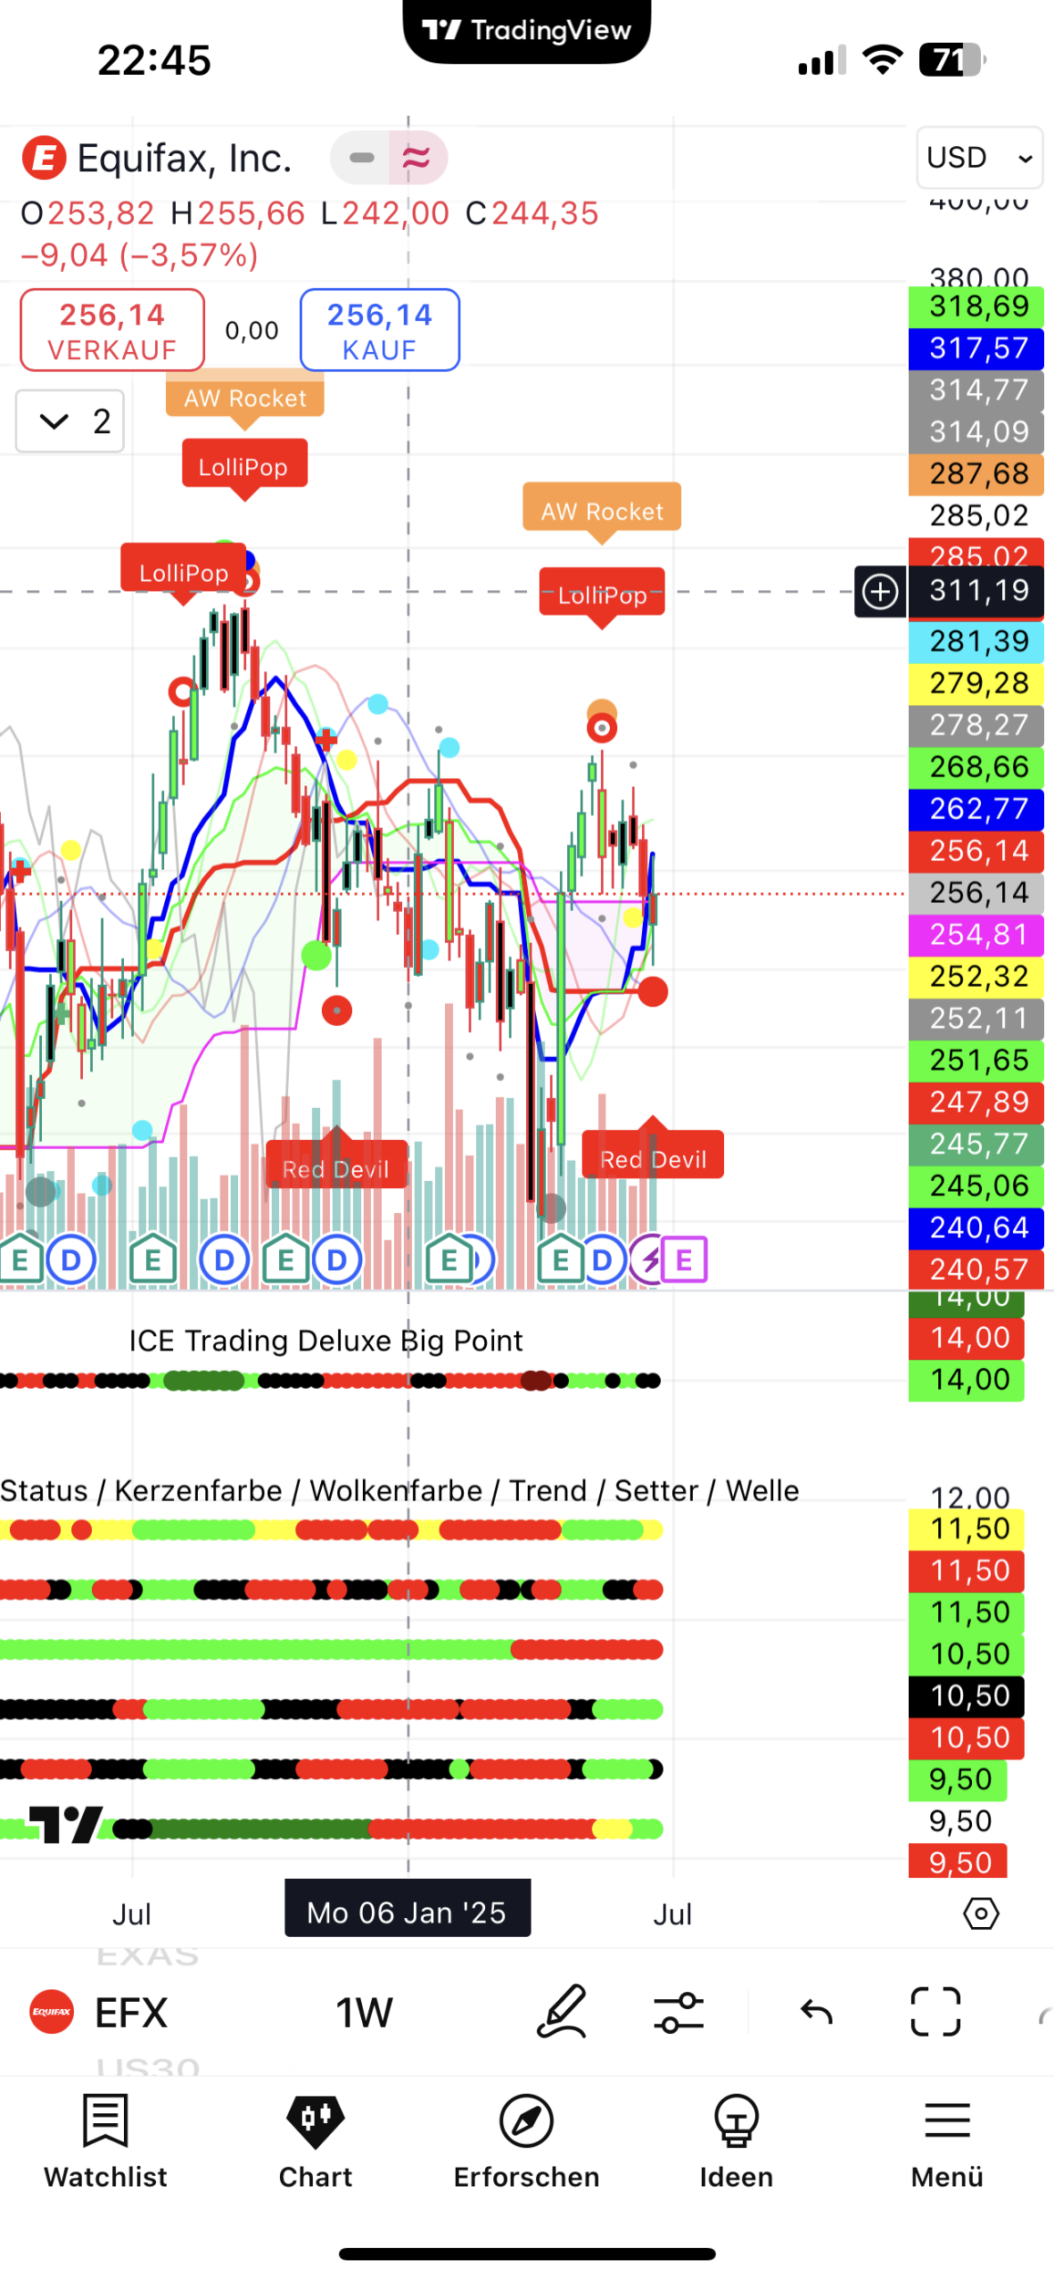Open the Menü tab
The width and height of the screenshot is (1054, 2280).
point(946,2140)
